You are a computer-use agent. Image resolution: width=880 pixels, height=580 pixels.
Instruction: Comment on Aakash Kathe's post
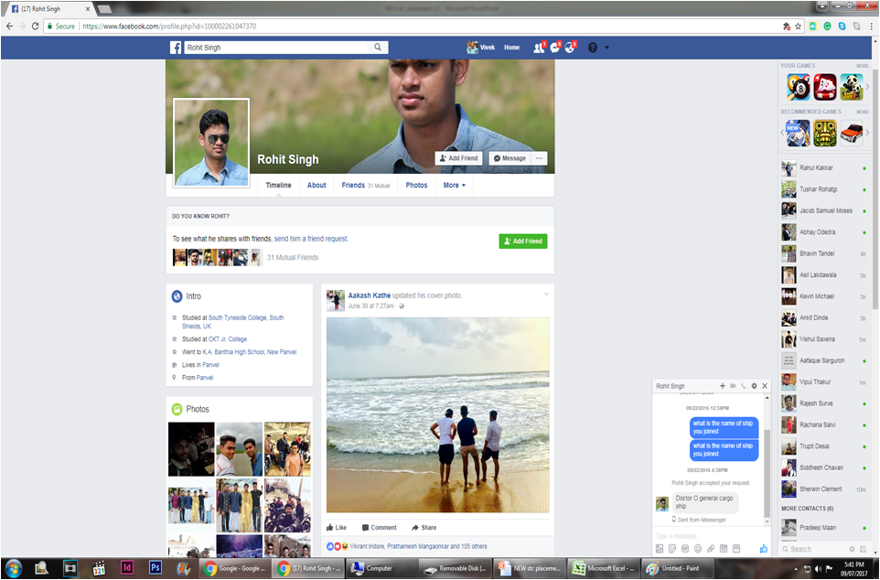380,528
